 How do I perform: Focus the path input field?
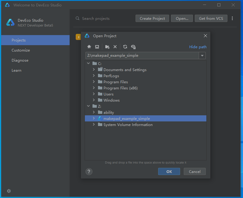[x=142, y=56]
